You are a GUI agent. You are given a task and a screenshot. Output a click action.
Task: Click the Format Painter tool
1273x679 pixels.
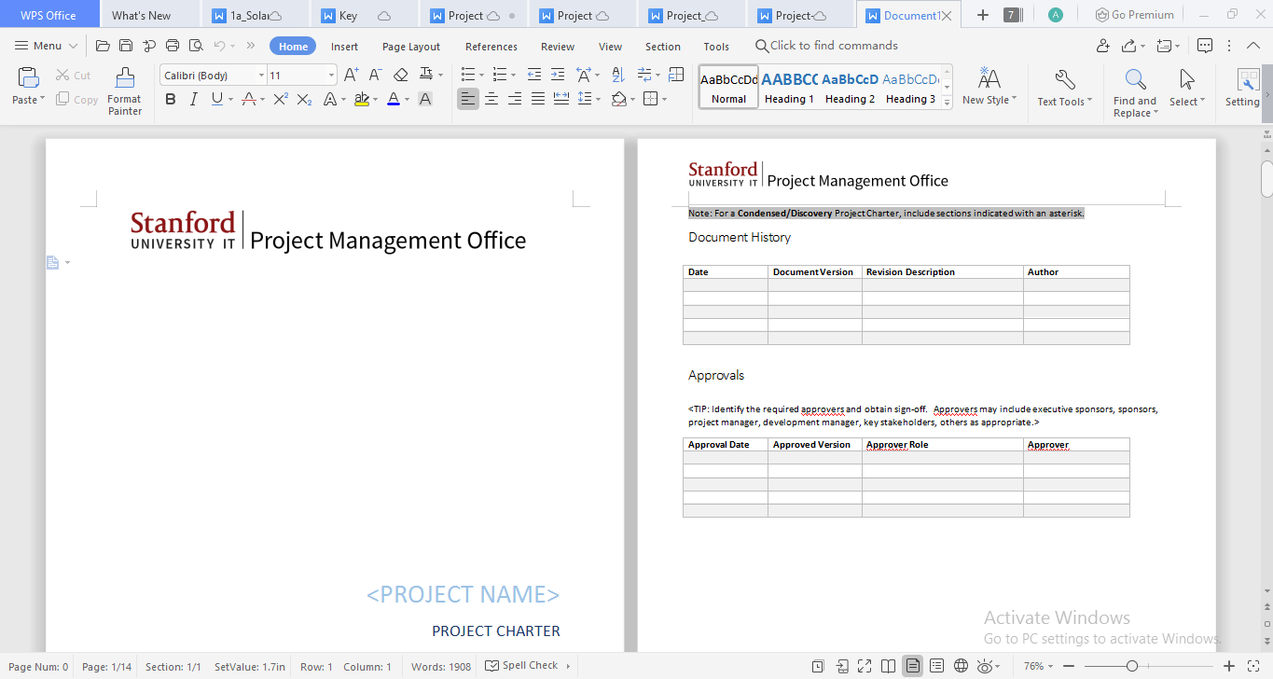click(124, 91)
